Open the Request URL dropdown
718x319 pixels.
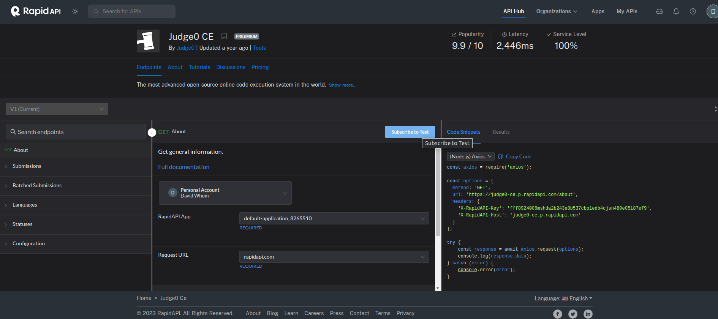pos(334,257)
